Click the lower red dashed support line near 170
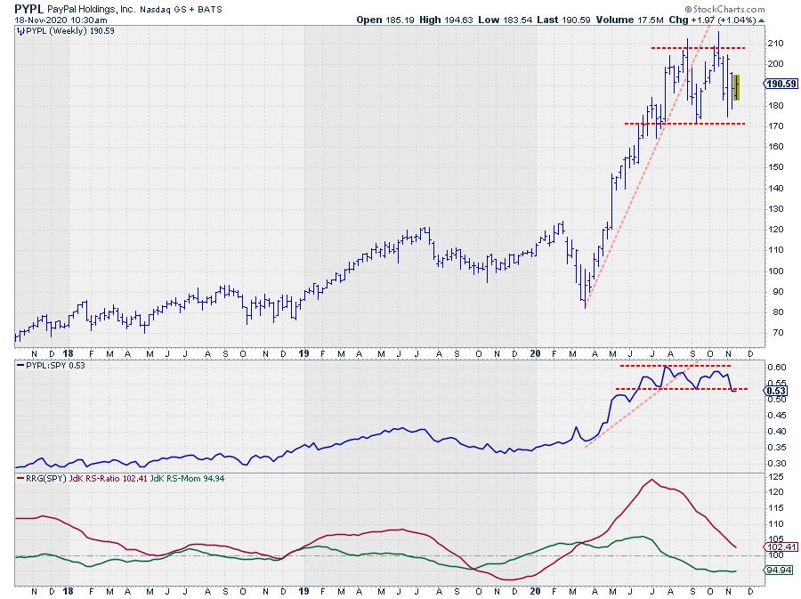 click(684, 124)
